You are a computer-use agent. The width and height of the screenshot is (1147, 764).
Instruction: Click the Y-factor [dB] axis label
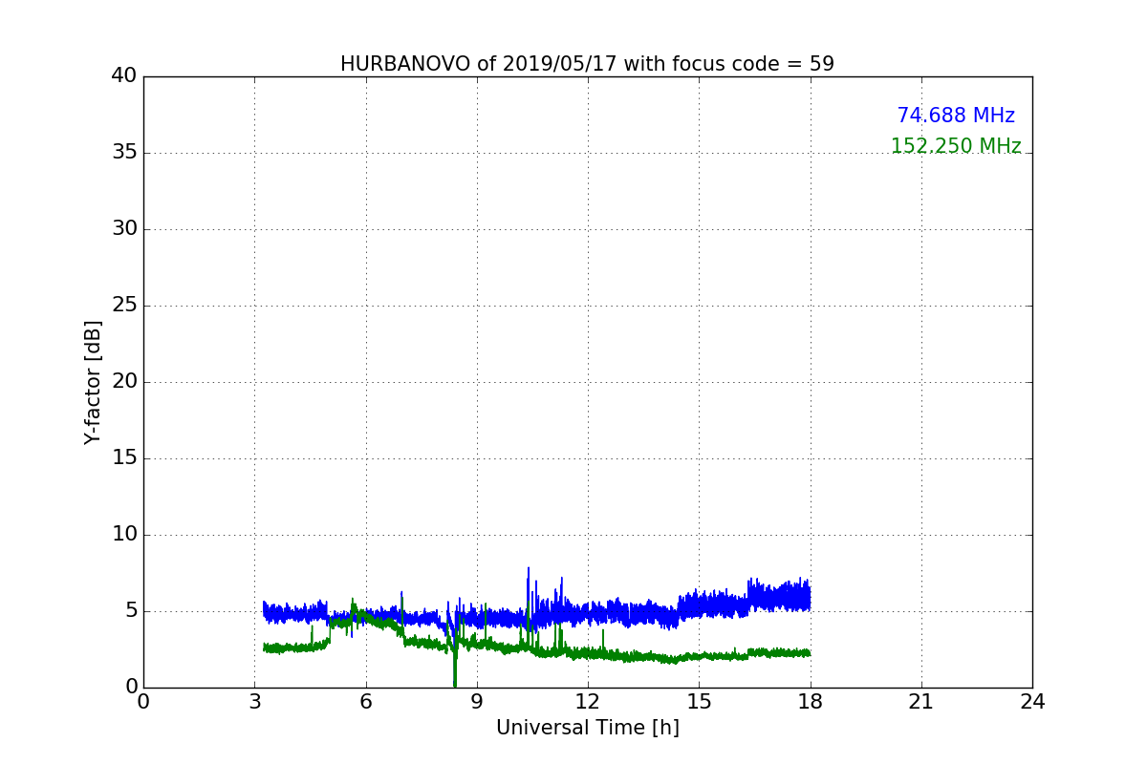[93, 382]
